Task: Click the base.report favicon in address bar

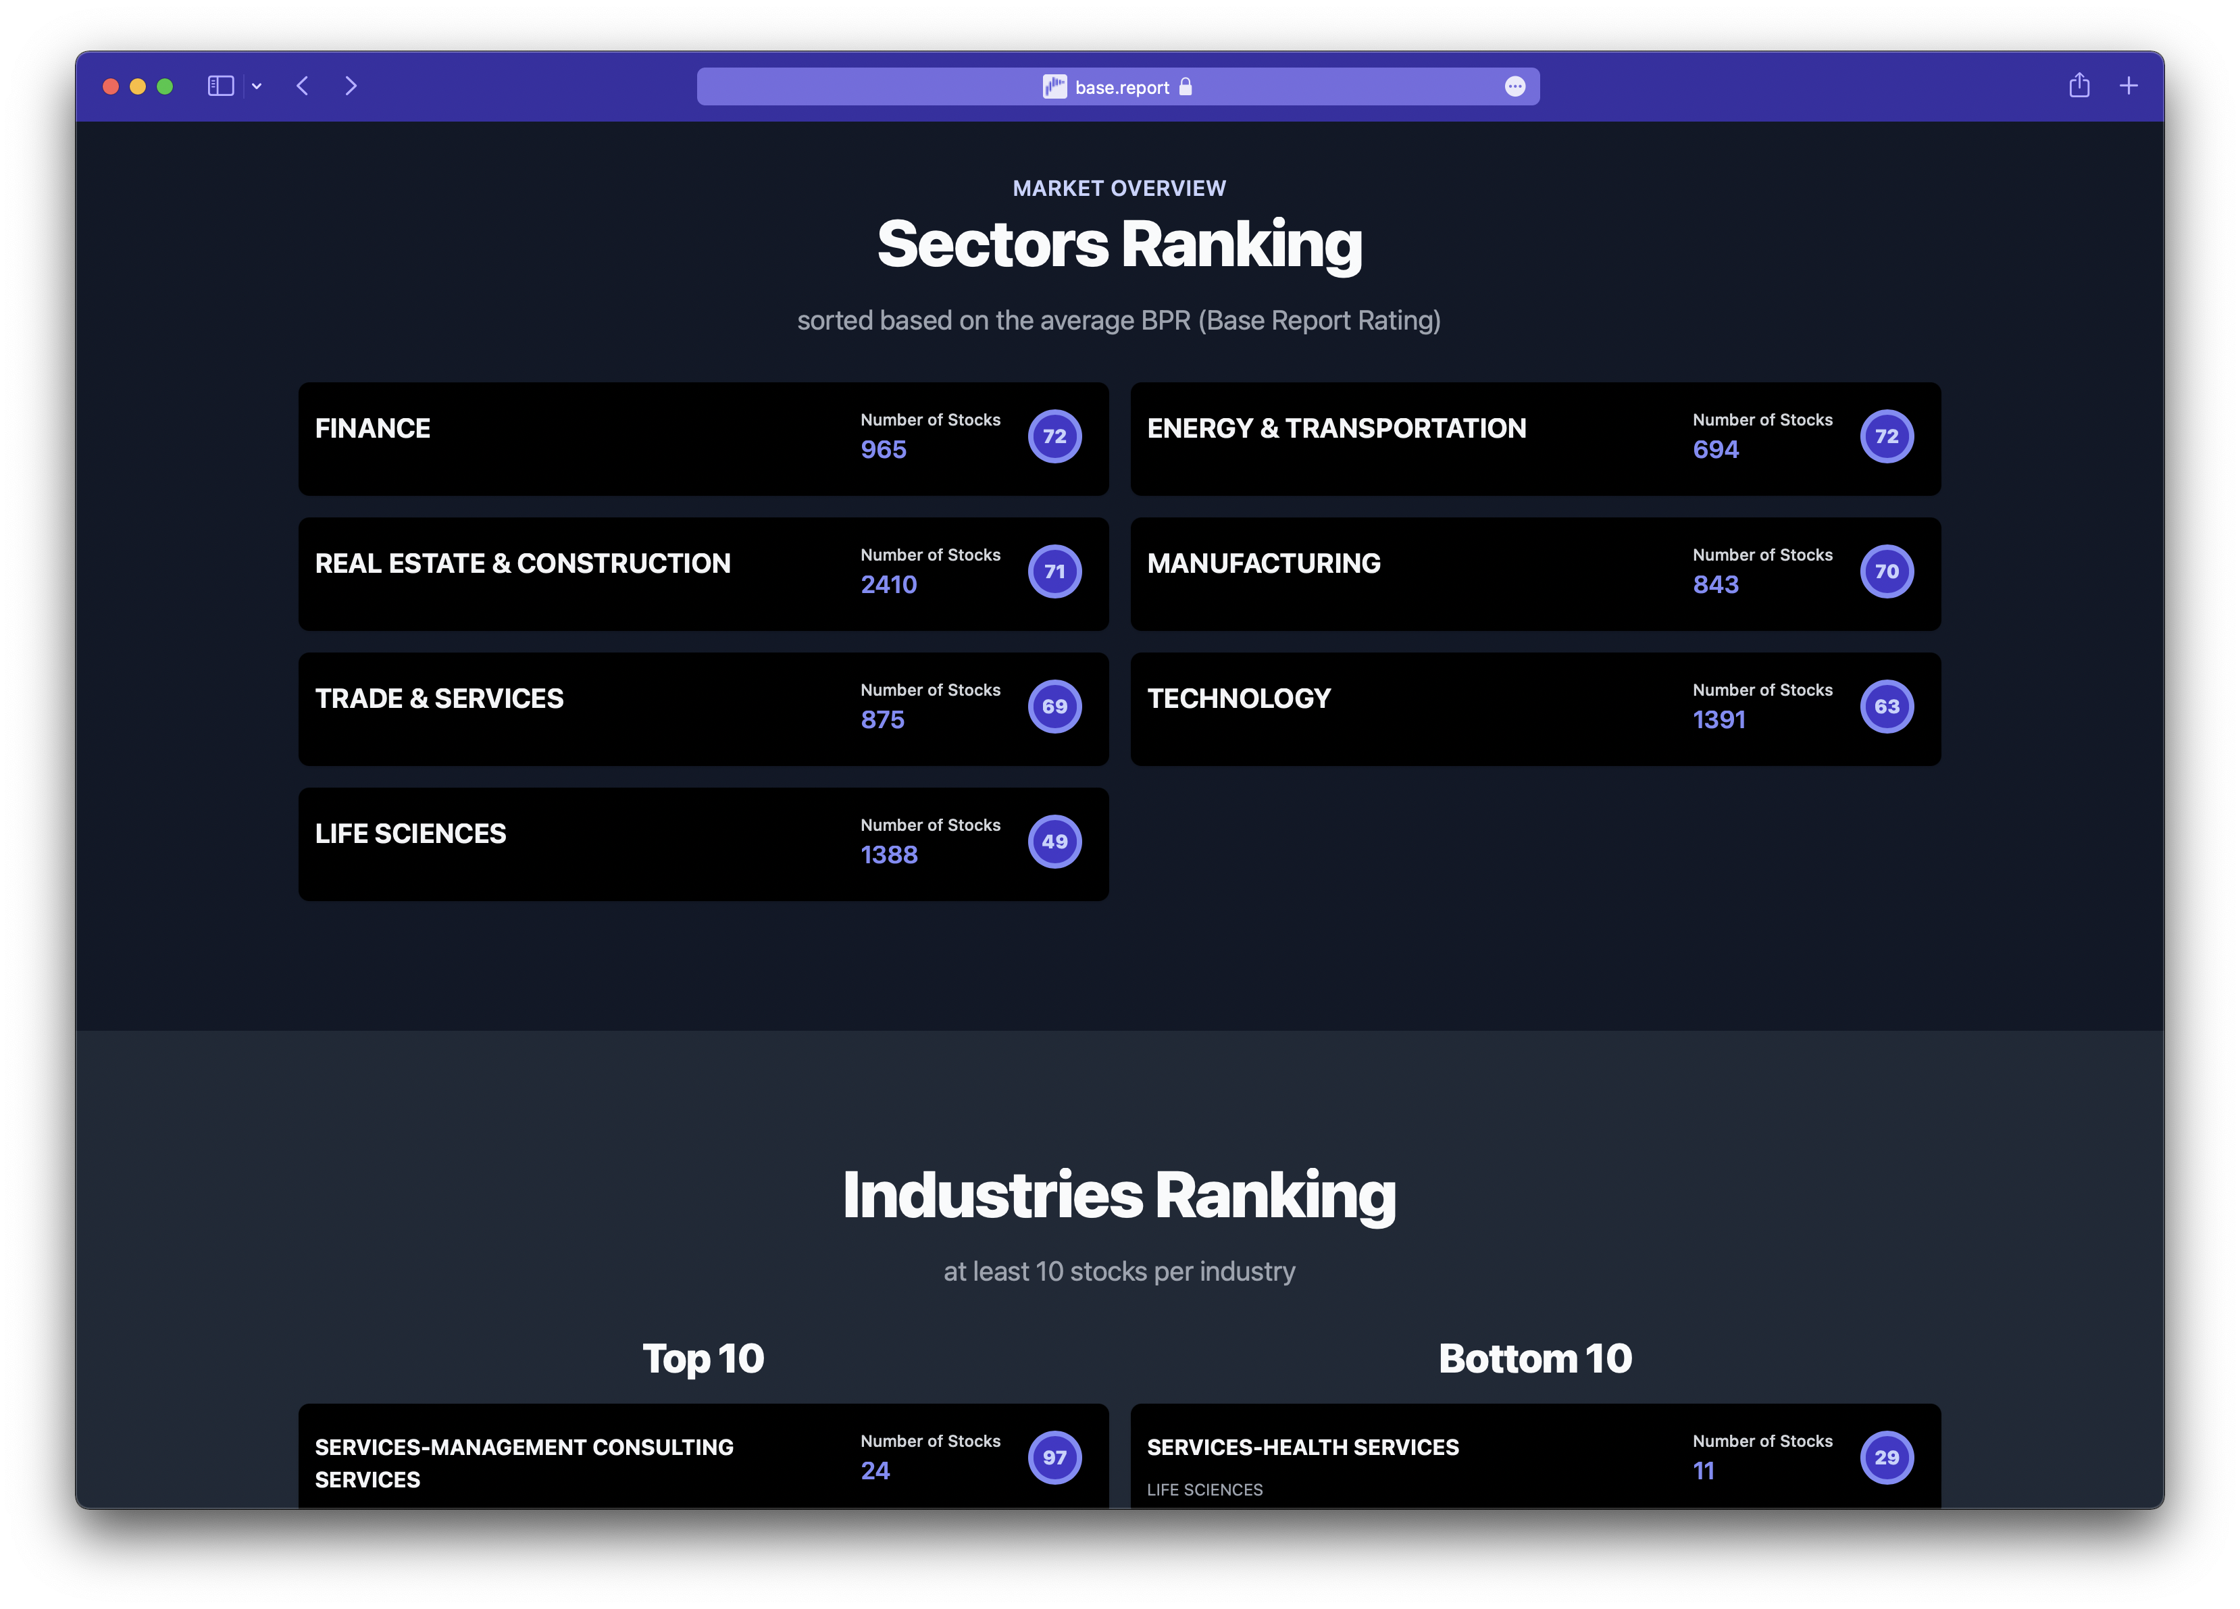Action: pos(1057,87)
